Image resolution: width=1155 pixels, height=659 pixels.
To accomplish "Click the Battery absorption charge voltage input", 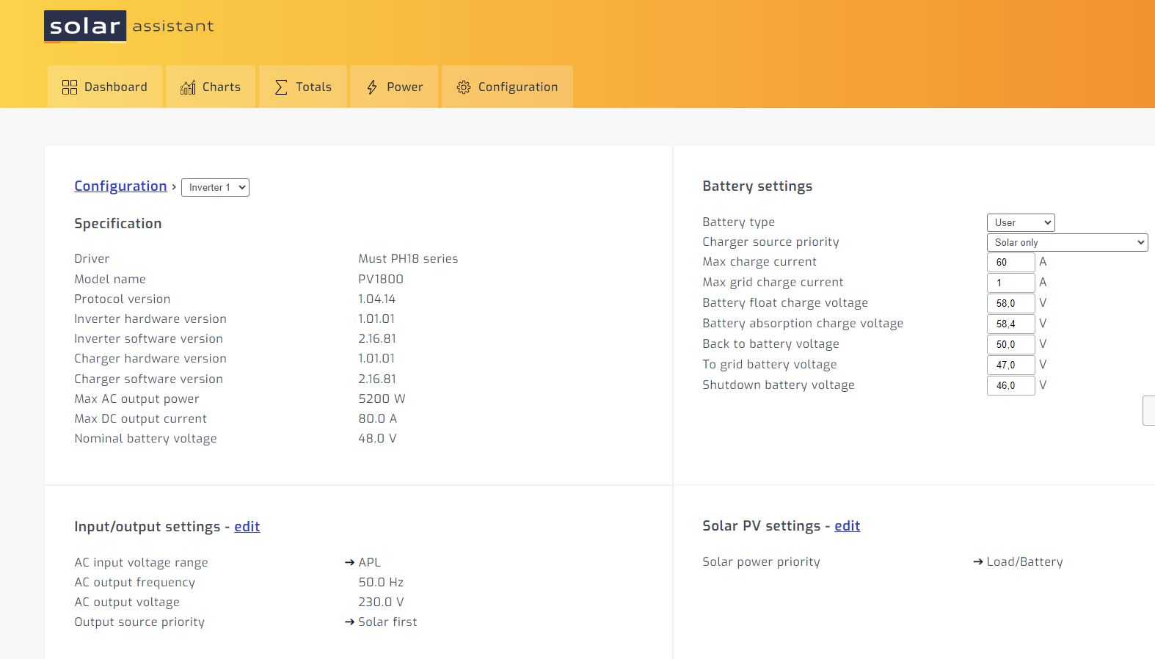I will (x=1010, y=324).
